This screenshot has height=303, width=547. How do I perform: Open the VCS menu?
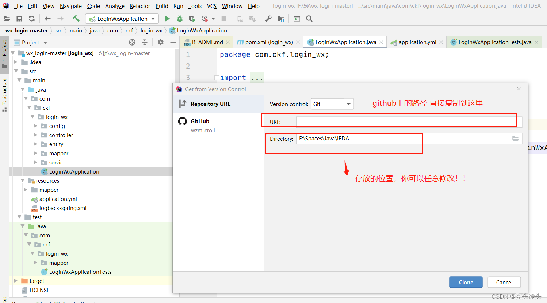212,6
